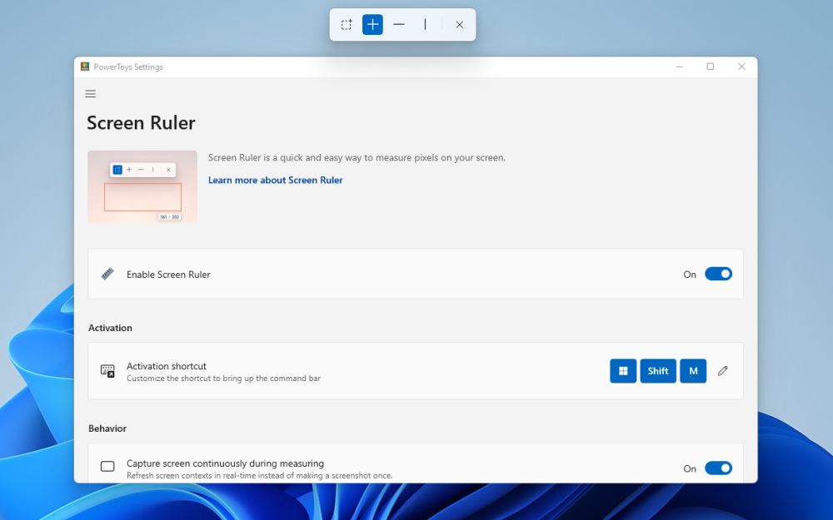The image size is (833, 520).
Task: Click the keyboard icon for Activation shortcut
Action: click(107, 371)
